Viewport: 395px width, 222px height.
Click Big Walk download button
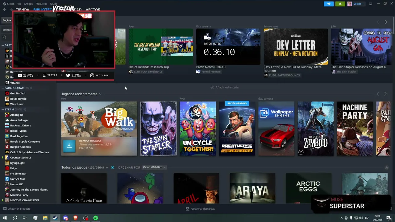(69, 146)
